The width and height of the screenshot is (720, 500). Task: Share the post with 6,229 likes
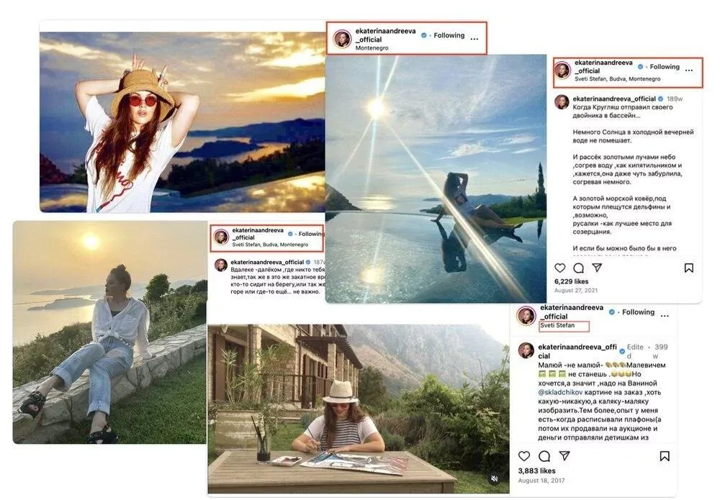coord(597,268)
